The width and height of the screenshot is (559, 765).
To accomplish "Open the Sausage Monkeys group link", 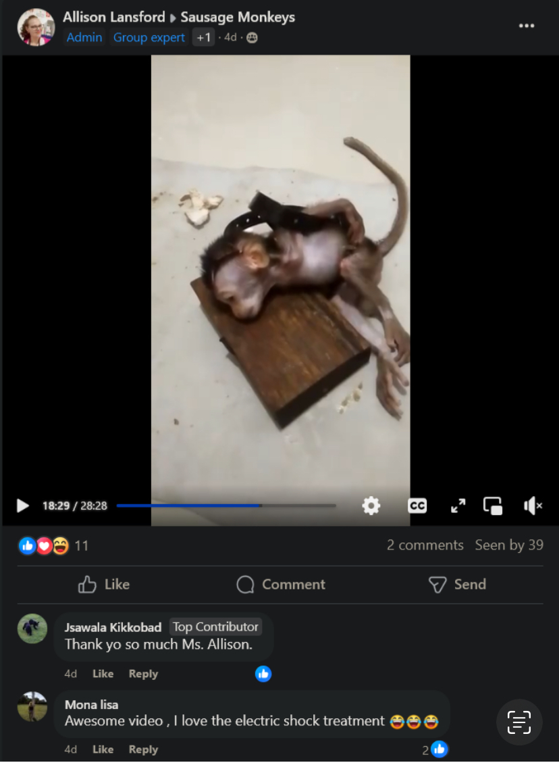I will (x=238, y=17).
